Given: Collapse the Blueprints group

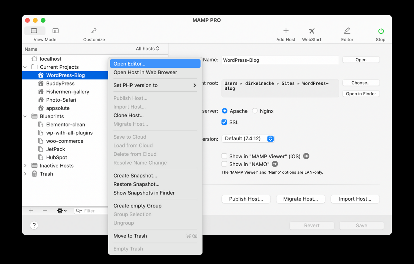Looking at the screenshot, I should click(x=25, y=116).
